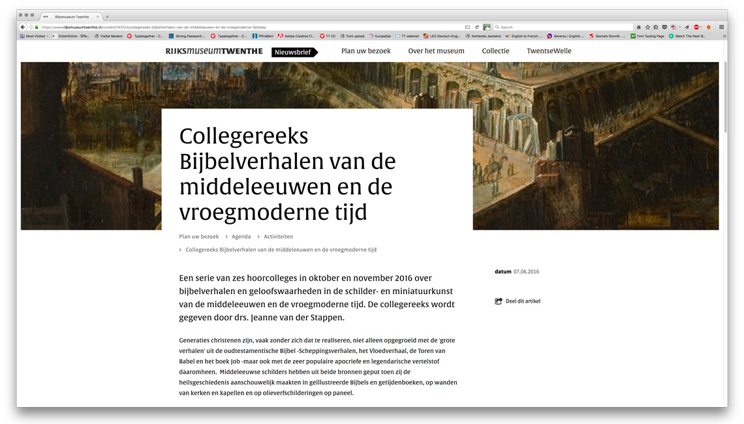This screenshot has height=424, width=744.
Task: Click the green picture icon beside reload
Action: 487,27
